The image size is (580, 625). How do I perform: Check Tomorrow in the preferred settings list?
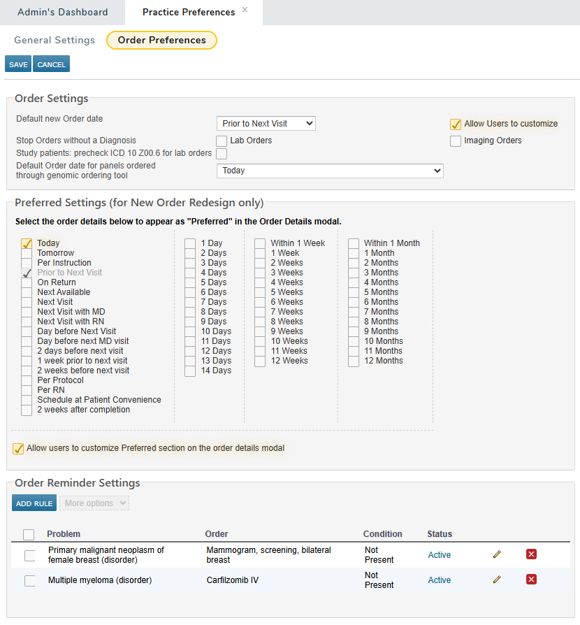tap(26, 252)
